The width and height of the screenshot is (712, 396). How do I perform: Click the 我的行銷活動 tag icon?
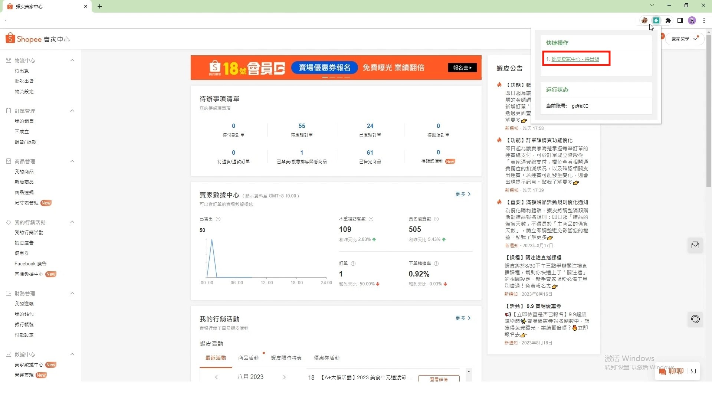pos(9,222)
